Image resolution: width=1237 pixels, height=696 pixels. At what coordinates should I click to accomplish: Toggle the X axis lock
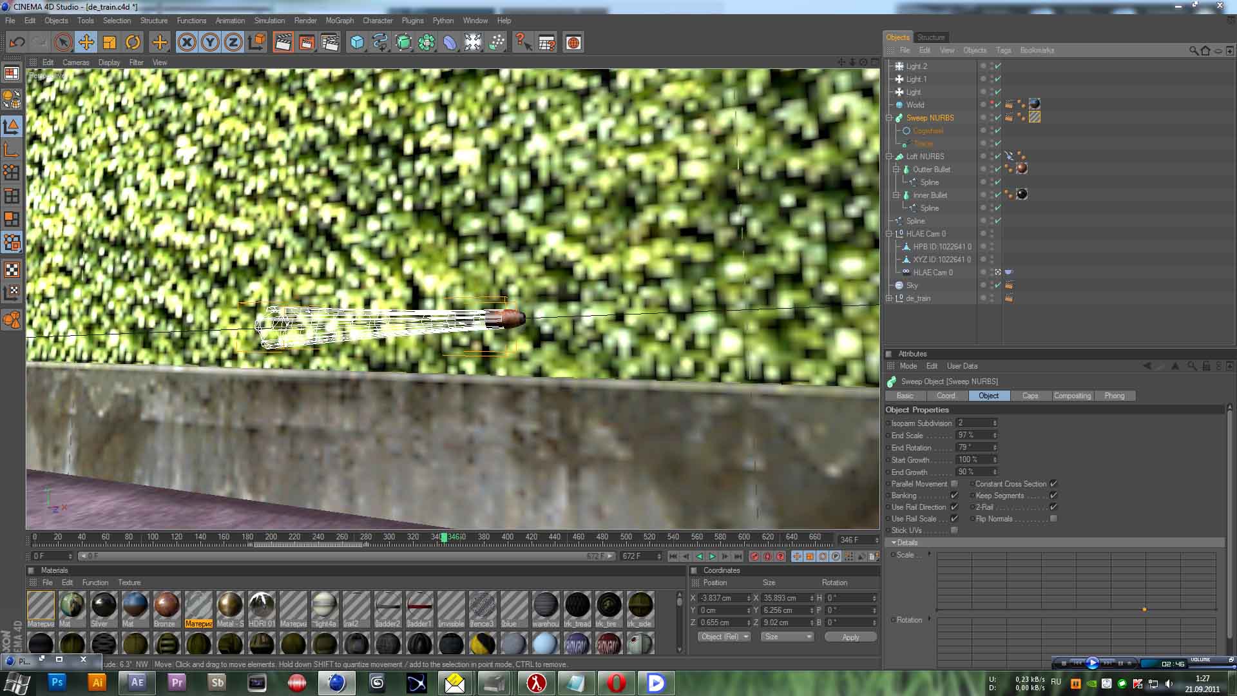coord(187,43)
